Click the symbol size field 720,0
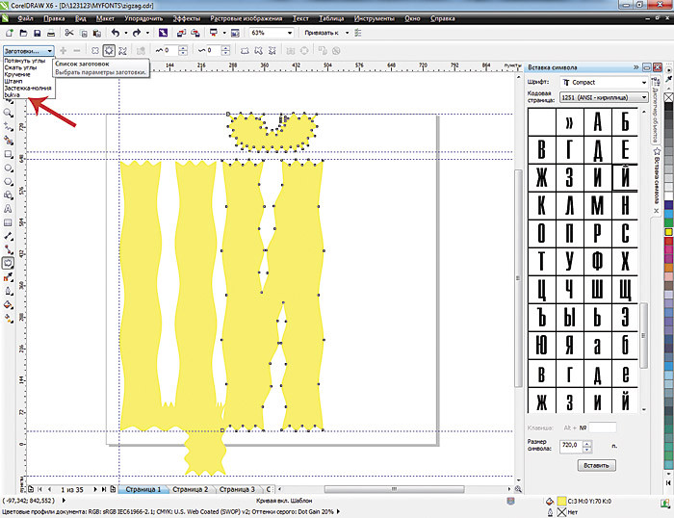 pos(571,446)
